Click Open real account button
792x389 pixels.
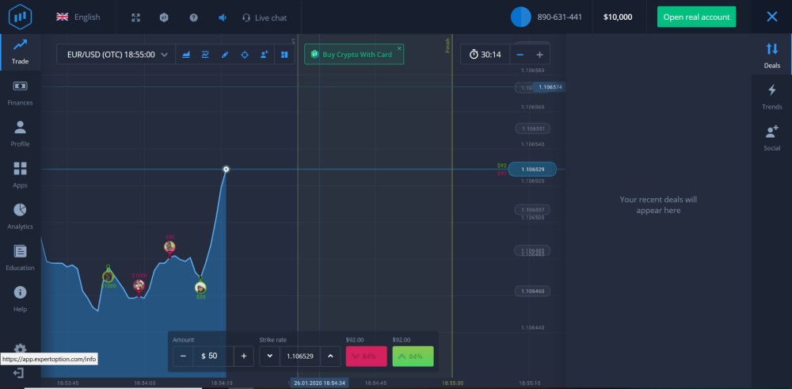coord(696,17)
